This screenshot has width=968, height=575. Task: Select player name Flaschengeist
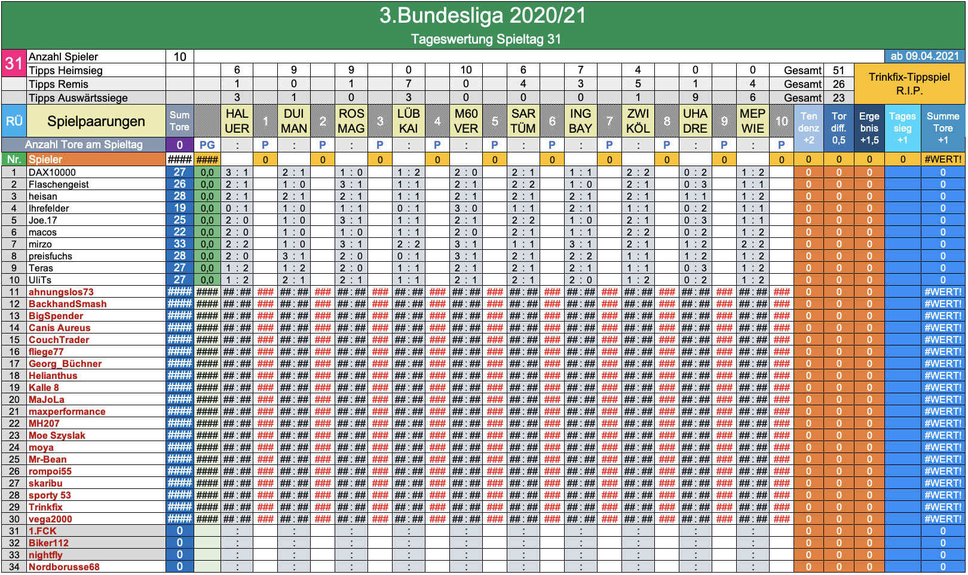tap(59, 184)
